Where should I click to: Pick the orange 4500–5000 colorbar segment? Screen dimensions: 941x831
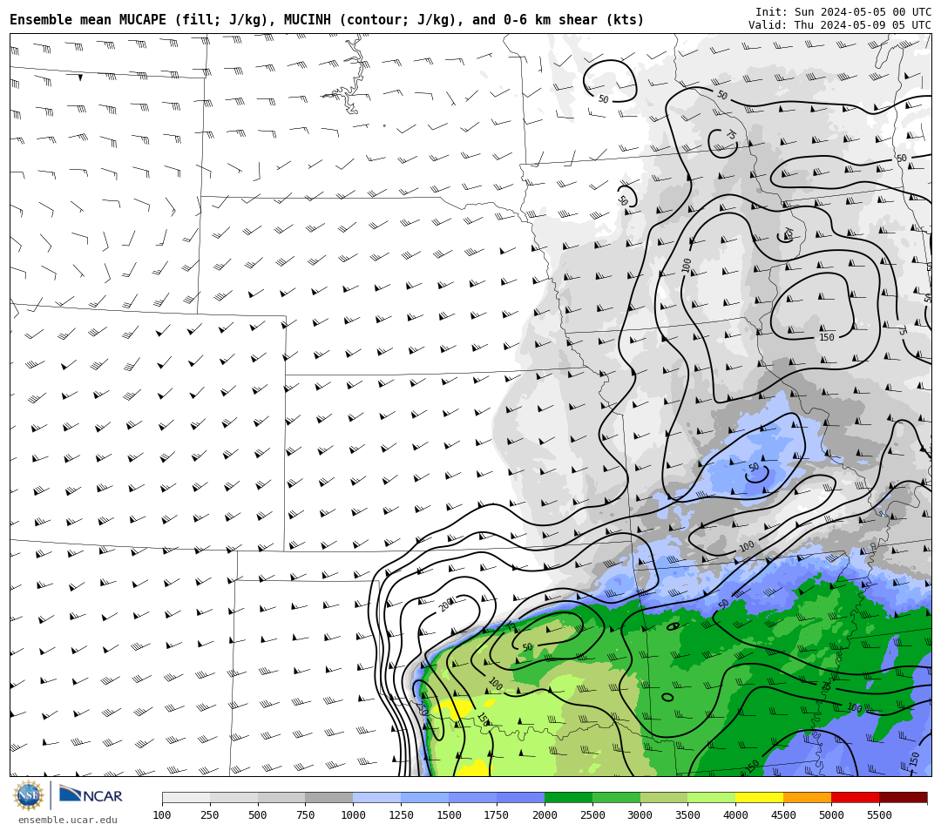point(807,797)
